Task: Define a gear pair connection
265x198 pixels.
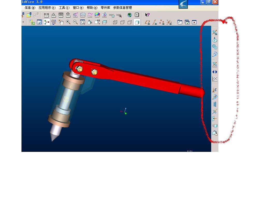Action: pyautogui.click(x=215, y=47)
